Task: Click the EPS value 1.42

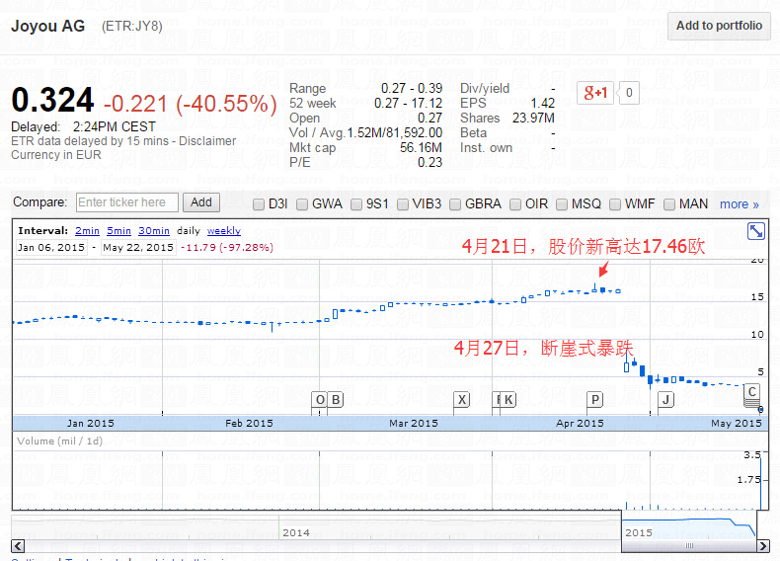Action: 543,103
